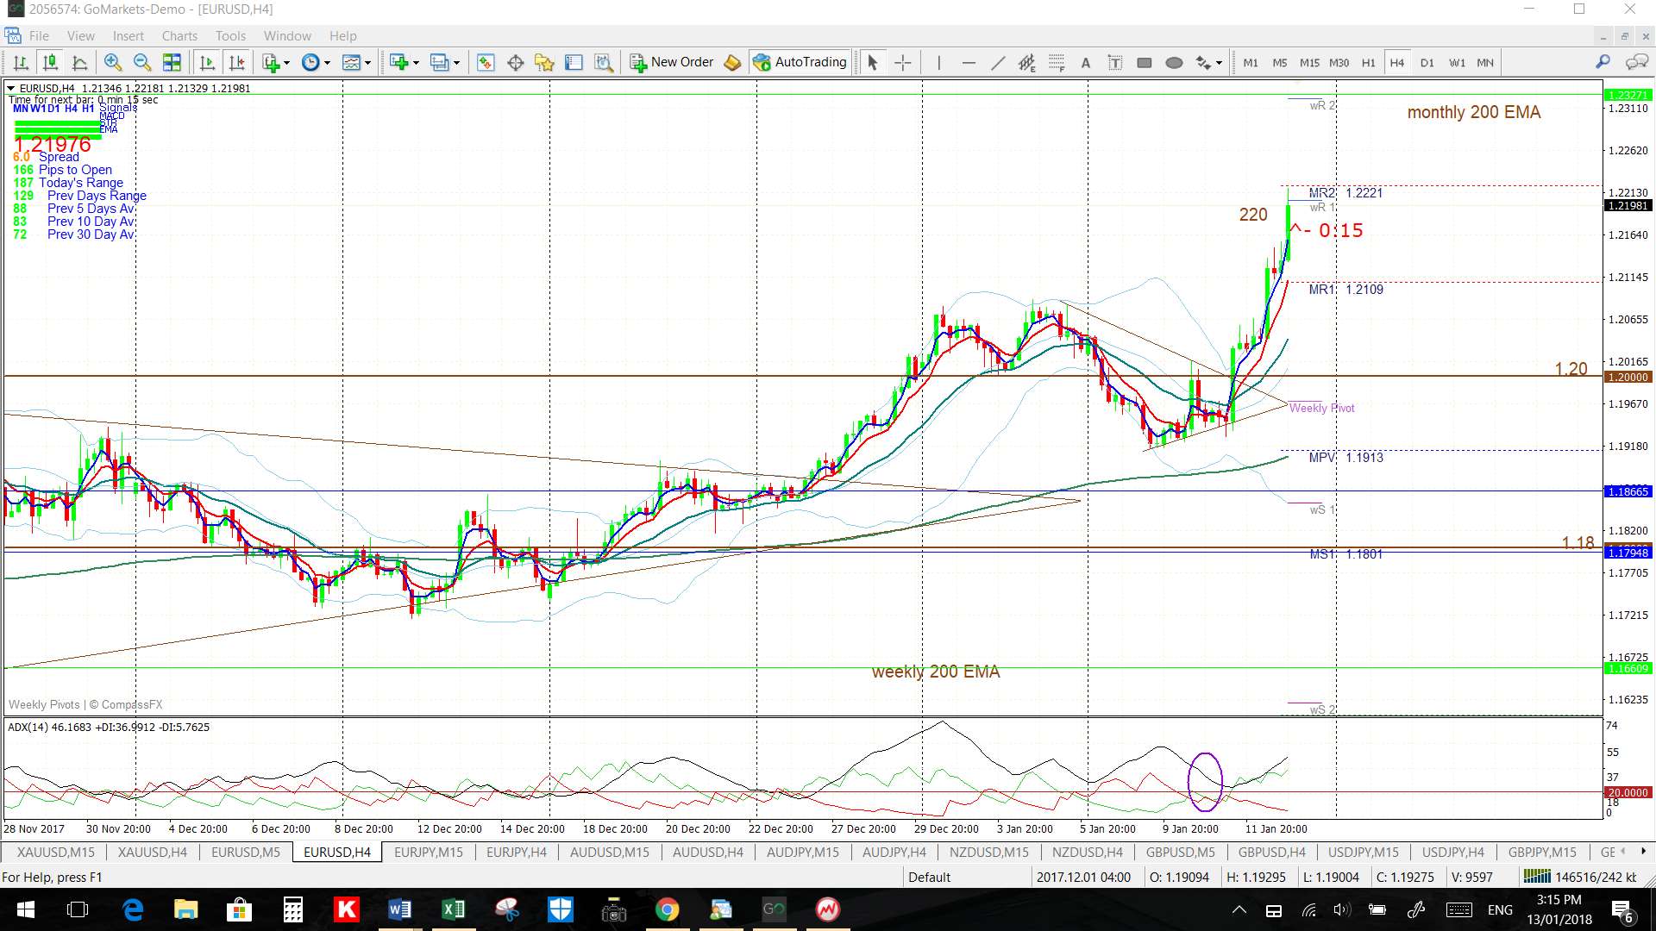The image size is (1656, 931).
Task: Switch to M5 timeframe
Action: point(1280,62)
